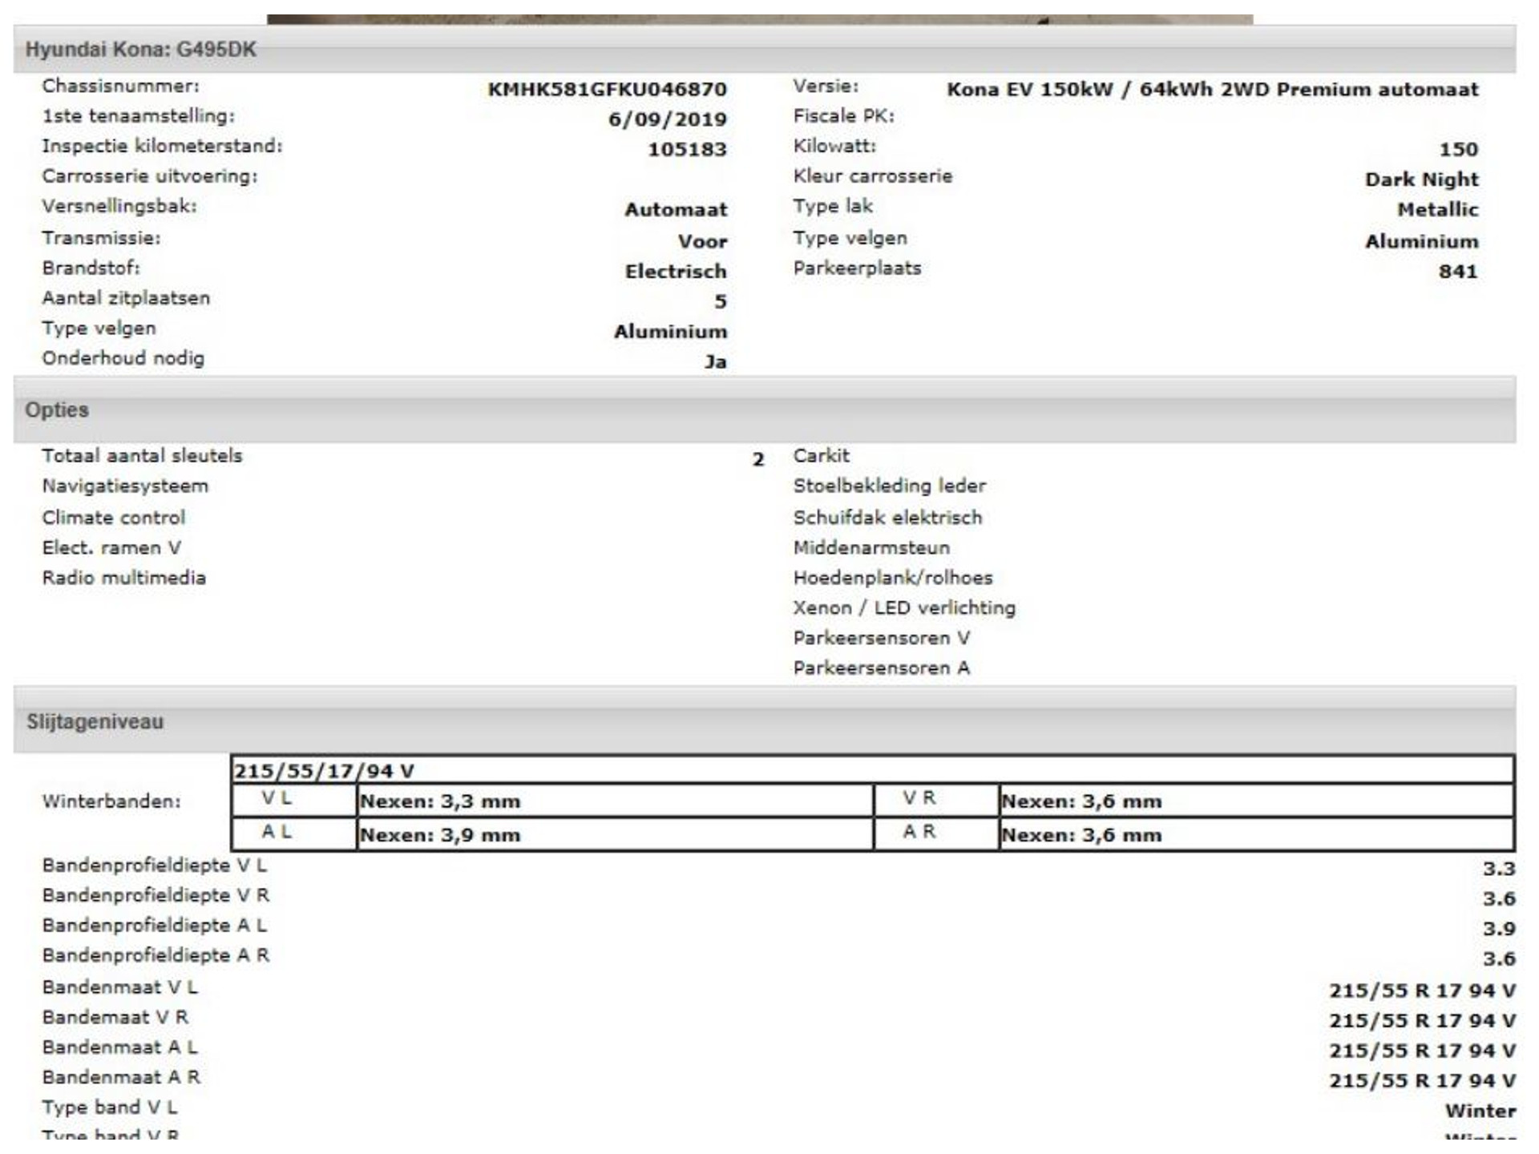1539x1154 pixels.
Task: Click the car photo strip above the header
Action: click(760, 19)
